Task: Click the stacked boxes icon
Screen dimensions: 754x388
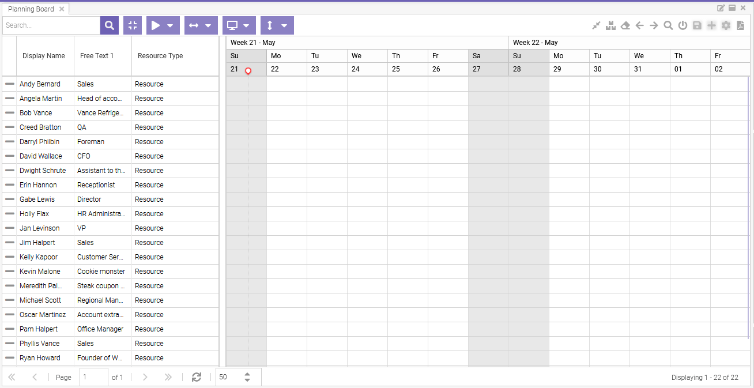Action: click(x=610, y=25)
